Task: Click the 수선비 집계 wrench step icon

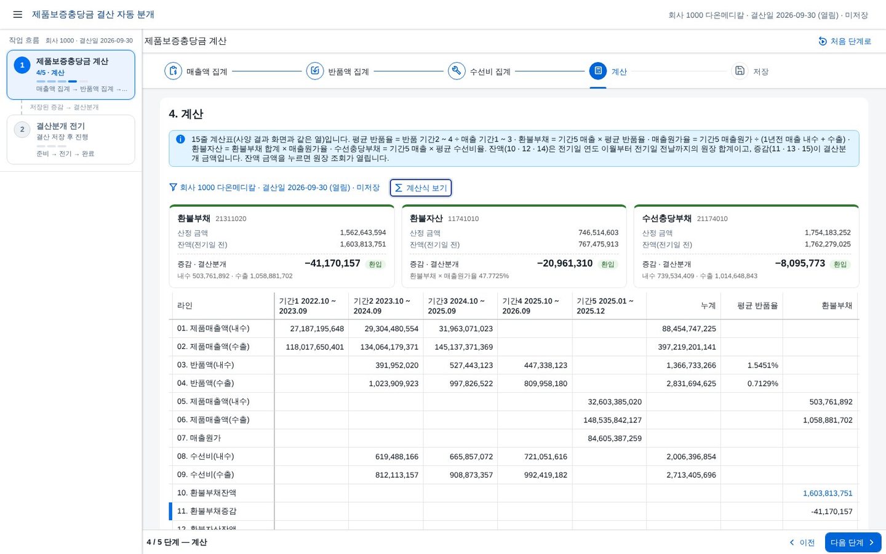Action: (x=457, y=71)
